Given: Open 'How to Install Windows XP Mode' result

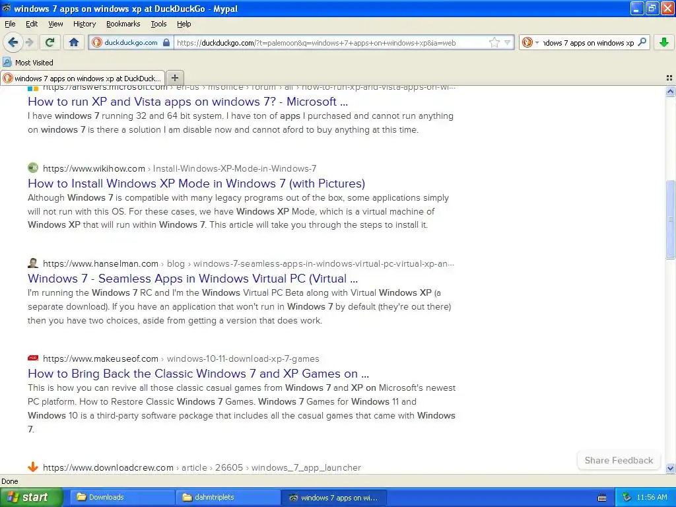Looking at the screenshot, I should [x=196, y=184].
